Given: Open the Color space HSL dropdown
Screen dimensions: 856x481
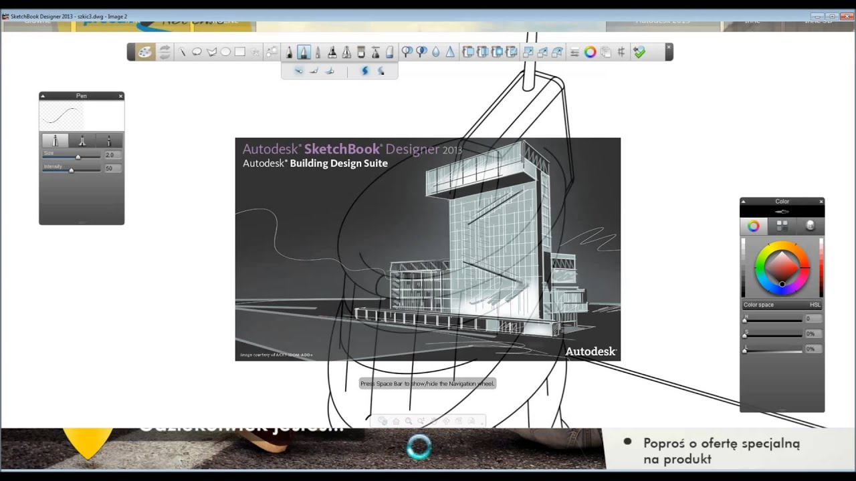Looking at the screenshot, I should pyautogui.click(x=782, y=305).
